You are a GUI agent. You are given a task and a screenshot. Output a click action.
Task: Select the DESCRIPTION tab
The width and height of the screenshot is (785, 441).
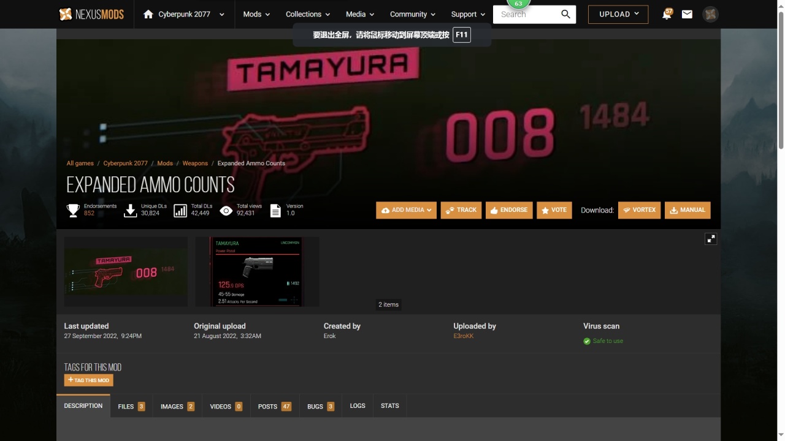tap(83, 406)
